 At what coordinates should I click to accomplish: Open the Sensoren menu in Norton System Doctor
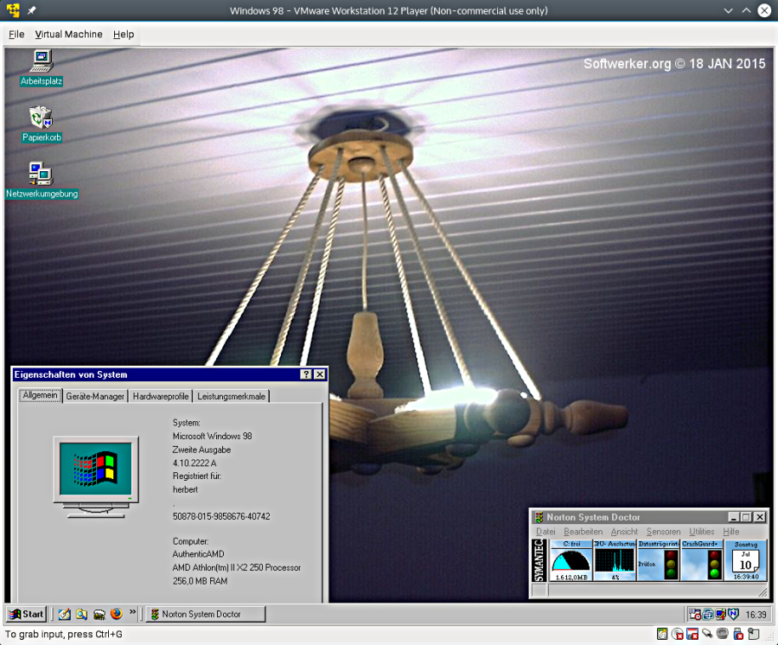(x=663, y=532)
